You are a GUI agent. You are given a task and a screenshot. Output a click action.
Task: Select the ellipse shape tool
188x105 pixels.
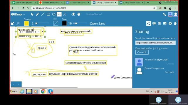[54, 14]
